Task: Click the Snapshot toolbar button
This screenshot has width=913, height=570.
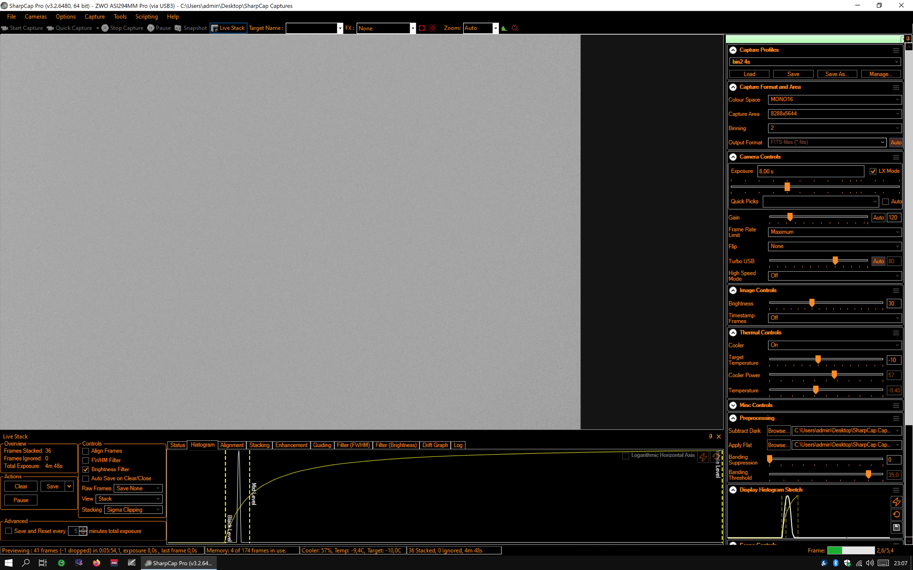Action: pos(191,28)
